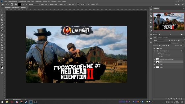Select the Clone Stamp tool
Image resolution: width=185 pixels, height=104 pixels.
[2, 33]
